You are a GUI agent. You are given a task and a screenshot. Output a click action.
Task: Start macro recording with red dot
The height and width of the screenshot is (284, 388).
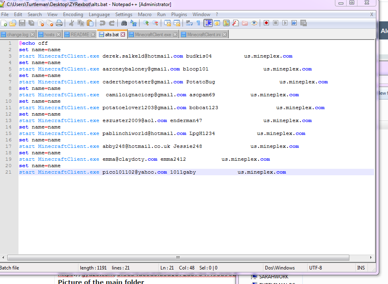pos(266,23)
